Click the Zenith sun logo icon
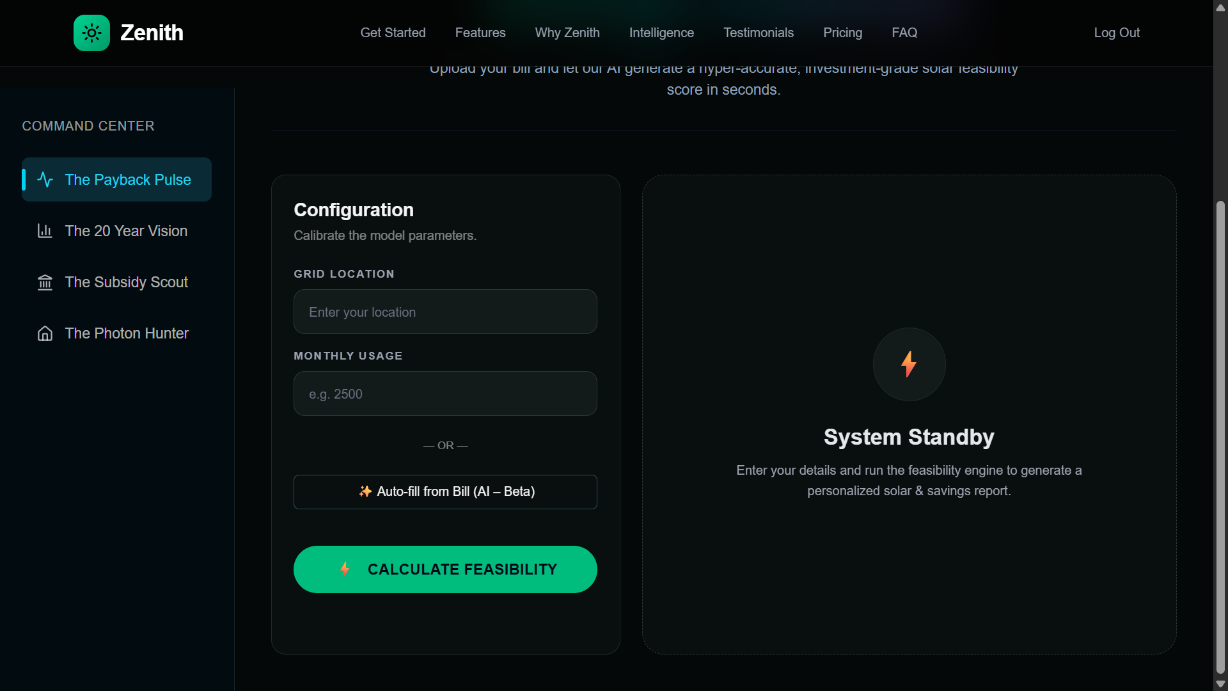This screenshot has height=691, width=1228. [x=91, y=33]
